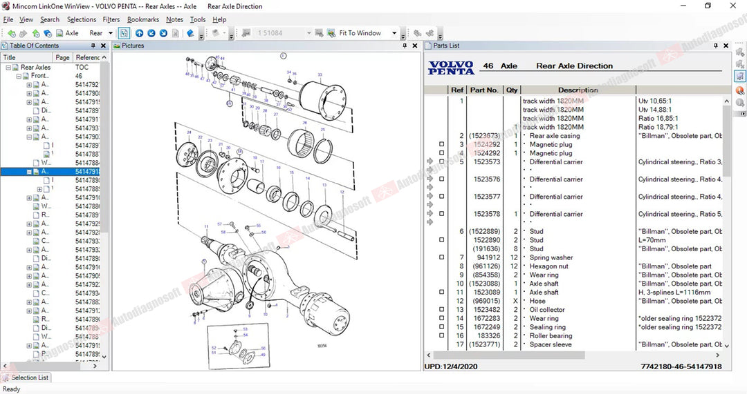The image size is (747, 394).
Task: Sort by the Title column header
Action: coord(26,57)
